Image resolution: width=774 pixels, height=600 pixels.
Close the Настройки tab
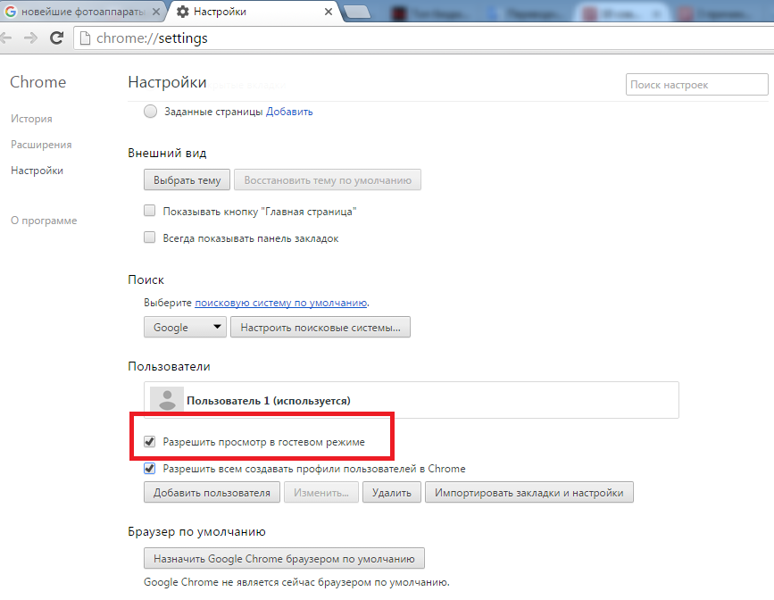pos(329,12)
